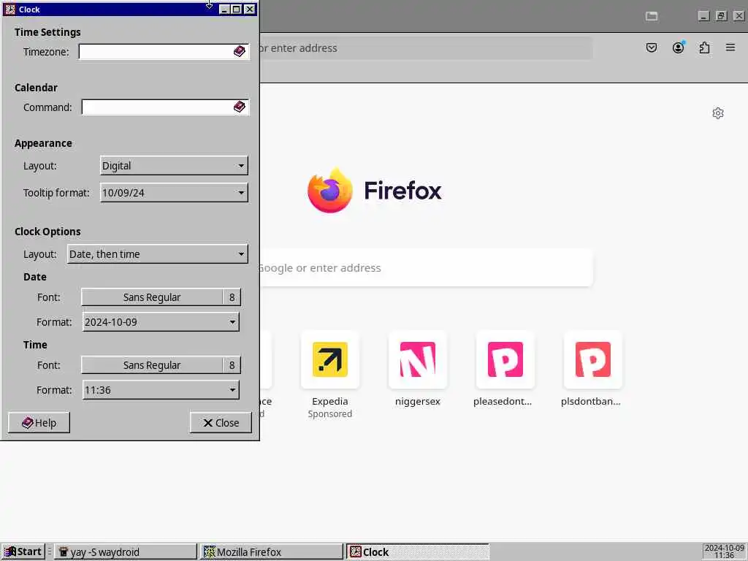Viewport: 748px width, 561px height.
Task: Click the Help button in Clock dialog
Action: pos(39,423)
